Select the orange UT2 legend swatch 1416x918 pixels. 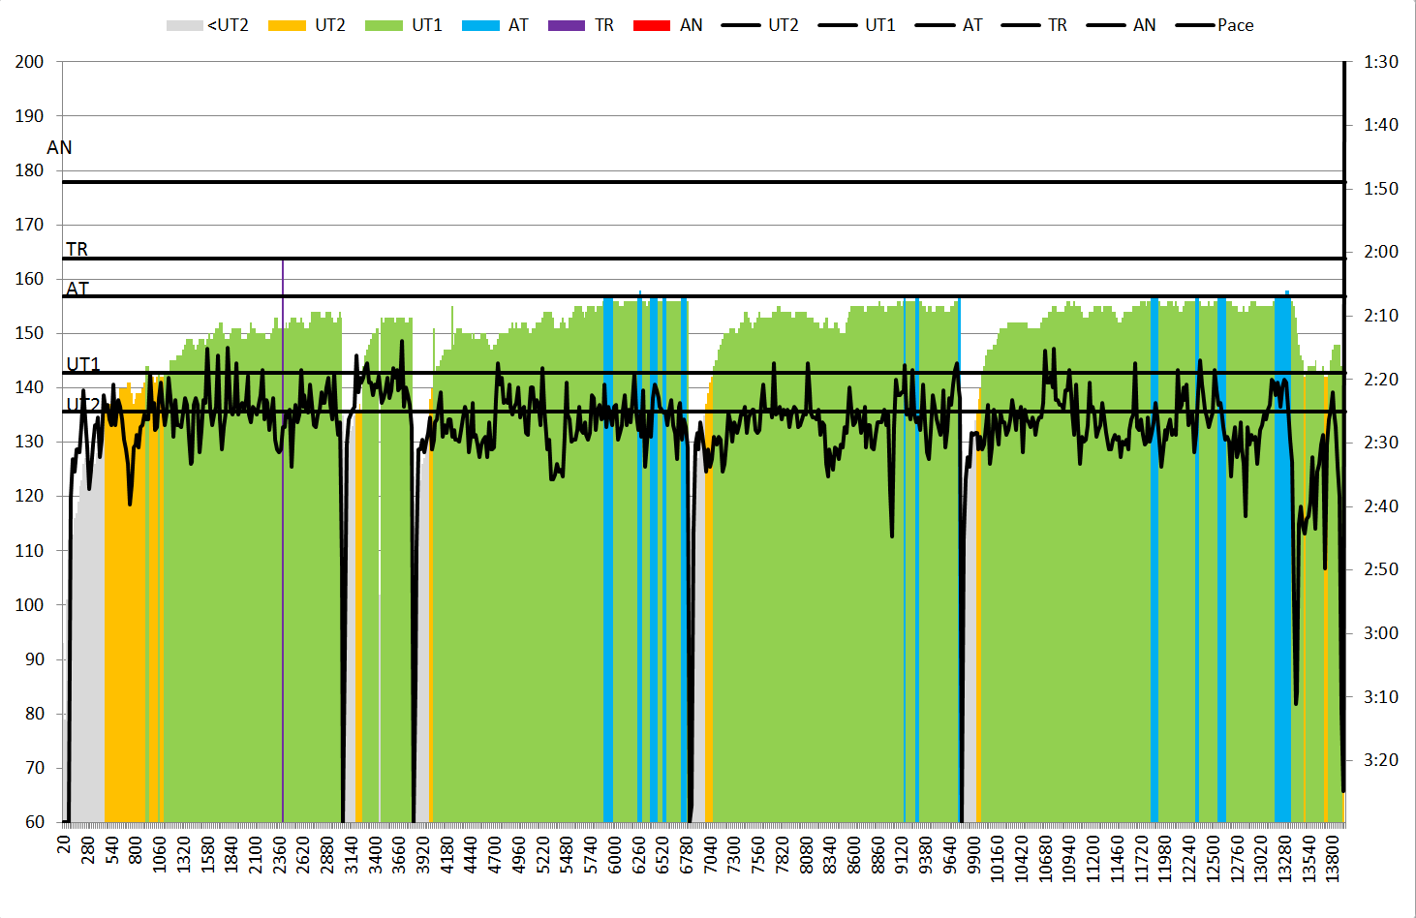tap(286, 25)
